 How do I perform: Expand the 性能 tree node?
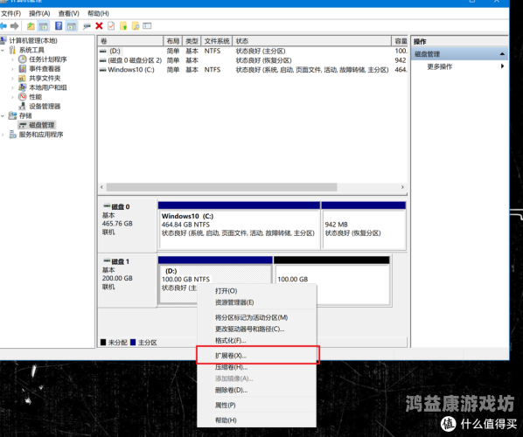pos(12,97)
